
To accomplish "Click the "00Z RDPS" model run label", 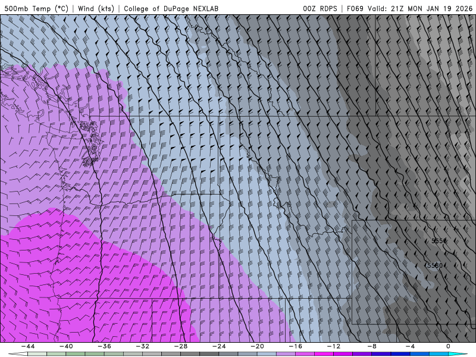I will 320,8.
